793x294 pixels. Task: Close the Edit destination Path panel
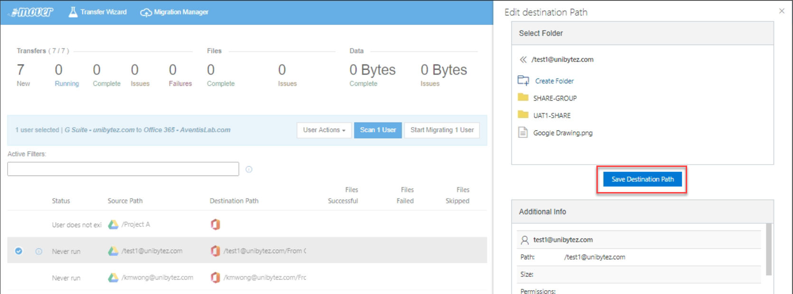(x=782, y=11)
